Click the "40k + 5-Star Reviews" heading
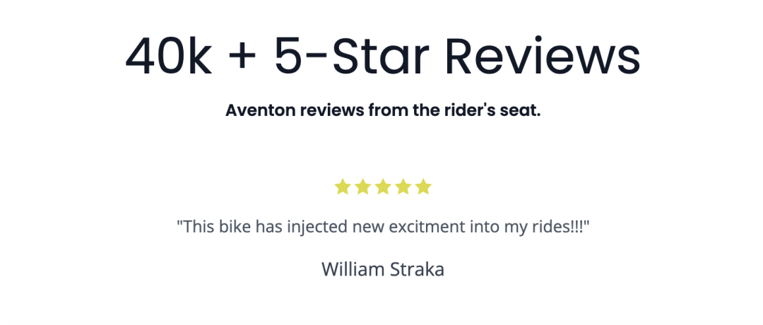The height and width of the screenshot is (325, 763). 382,56
